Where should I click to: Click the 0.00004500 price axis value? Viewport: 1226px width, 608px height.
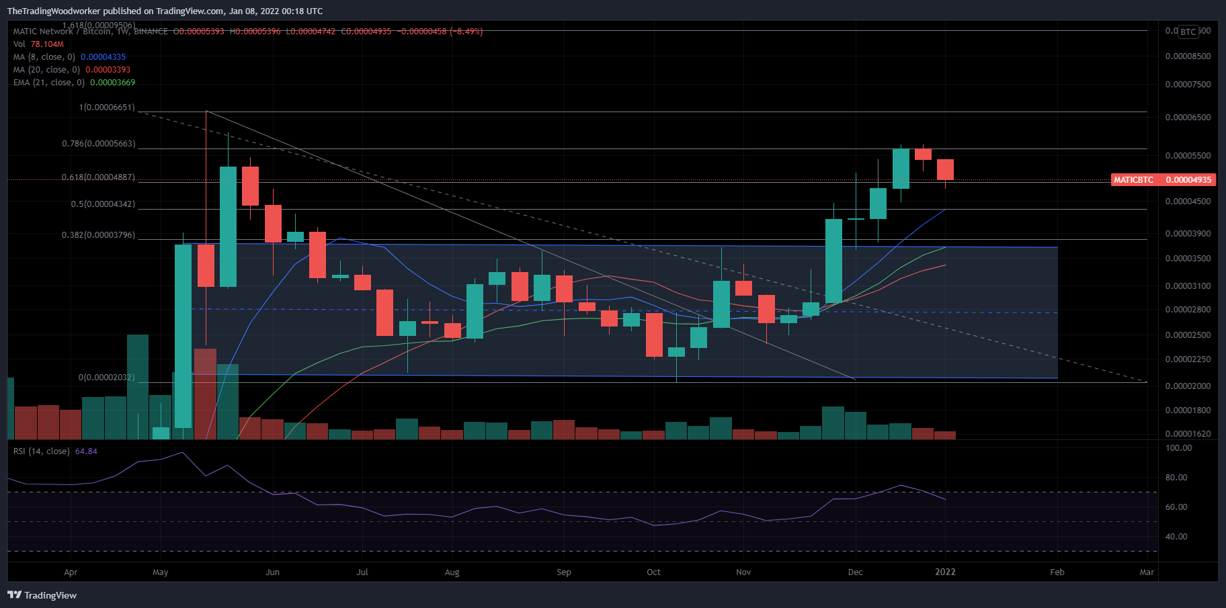[1188, 202]
